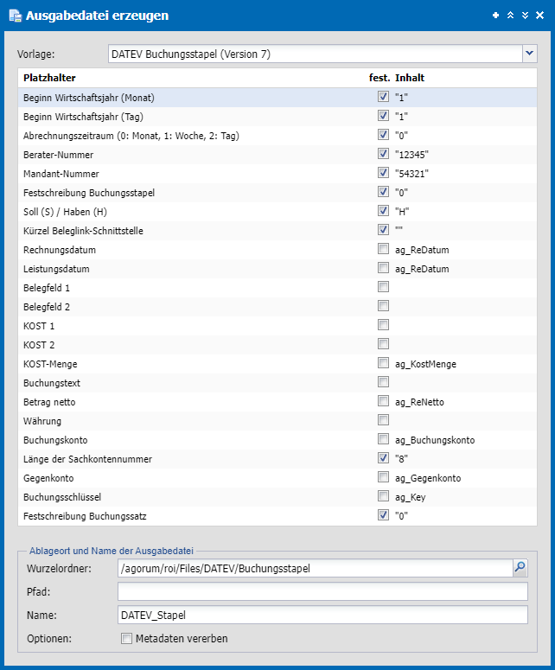Click the Soll/Haben value "H"
This screenshot has height=670, width=555.
tap(402, 212)
